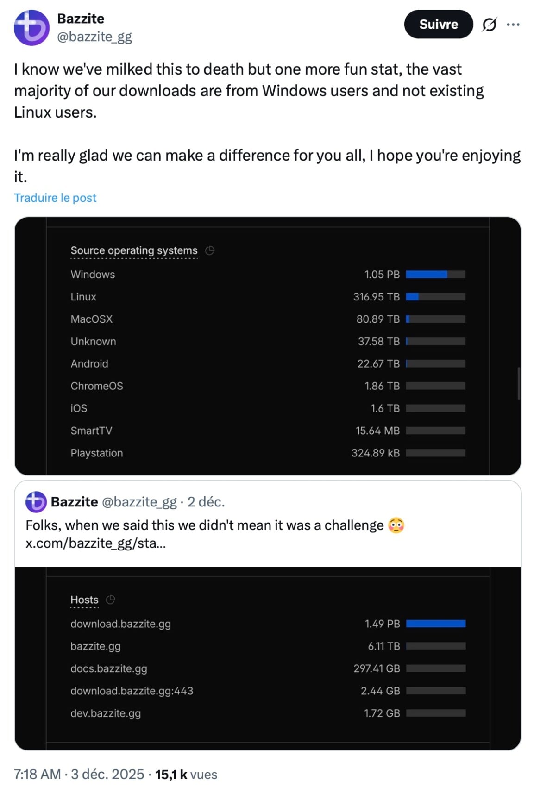
Task: Click pie-chart icon next to Source operating systems
Action: 210,250
